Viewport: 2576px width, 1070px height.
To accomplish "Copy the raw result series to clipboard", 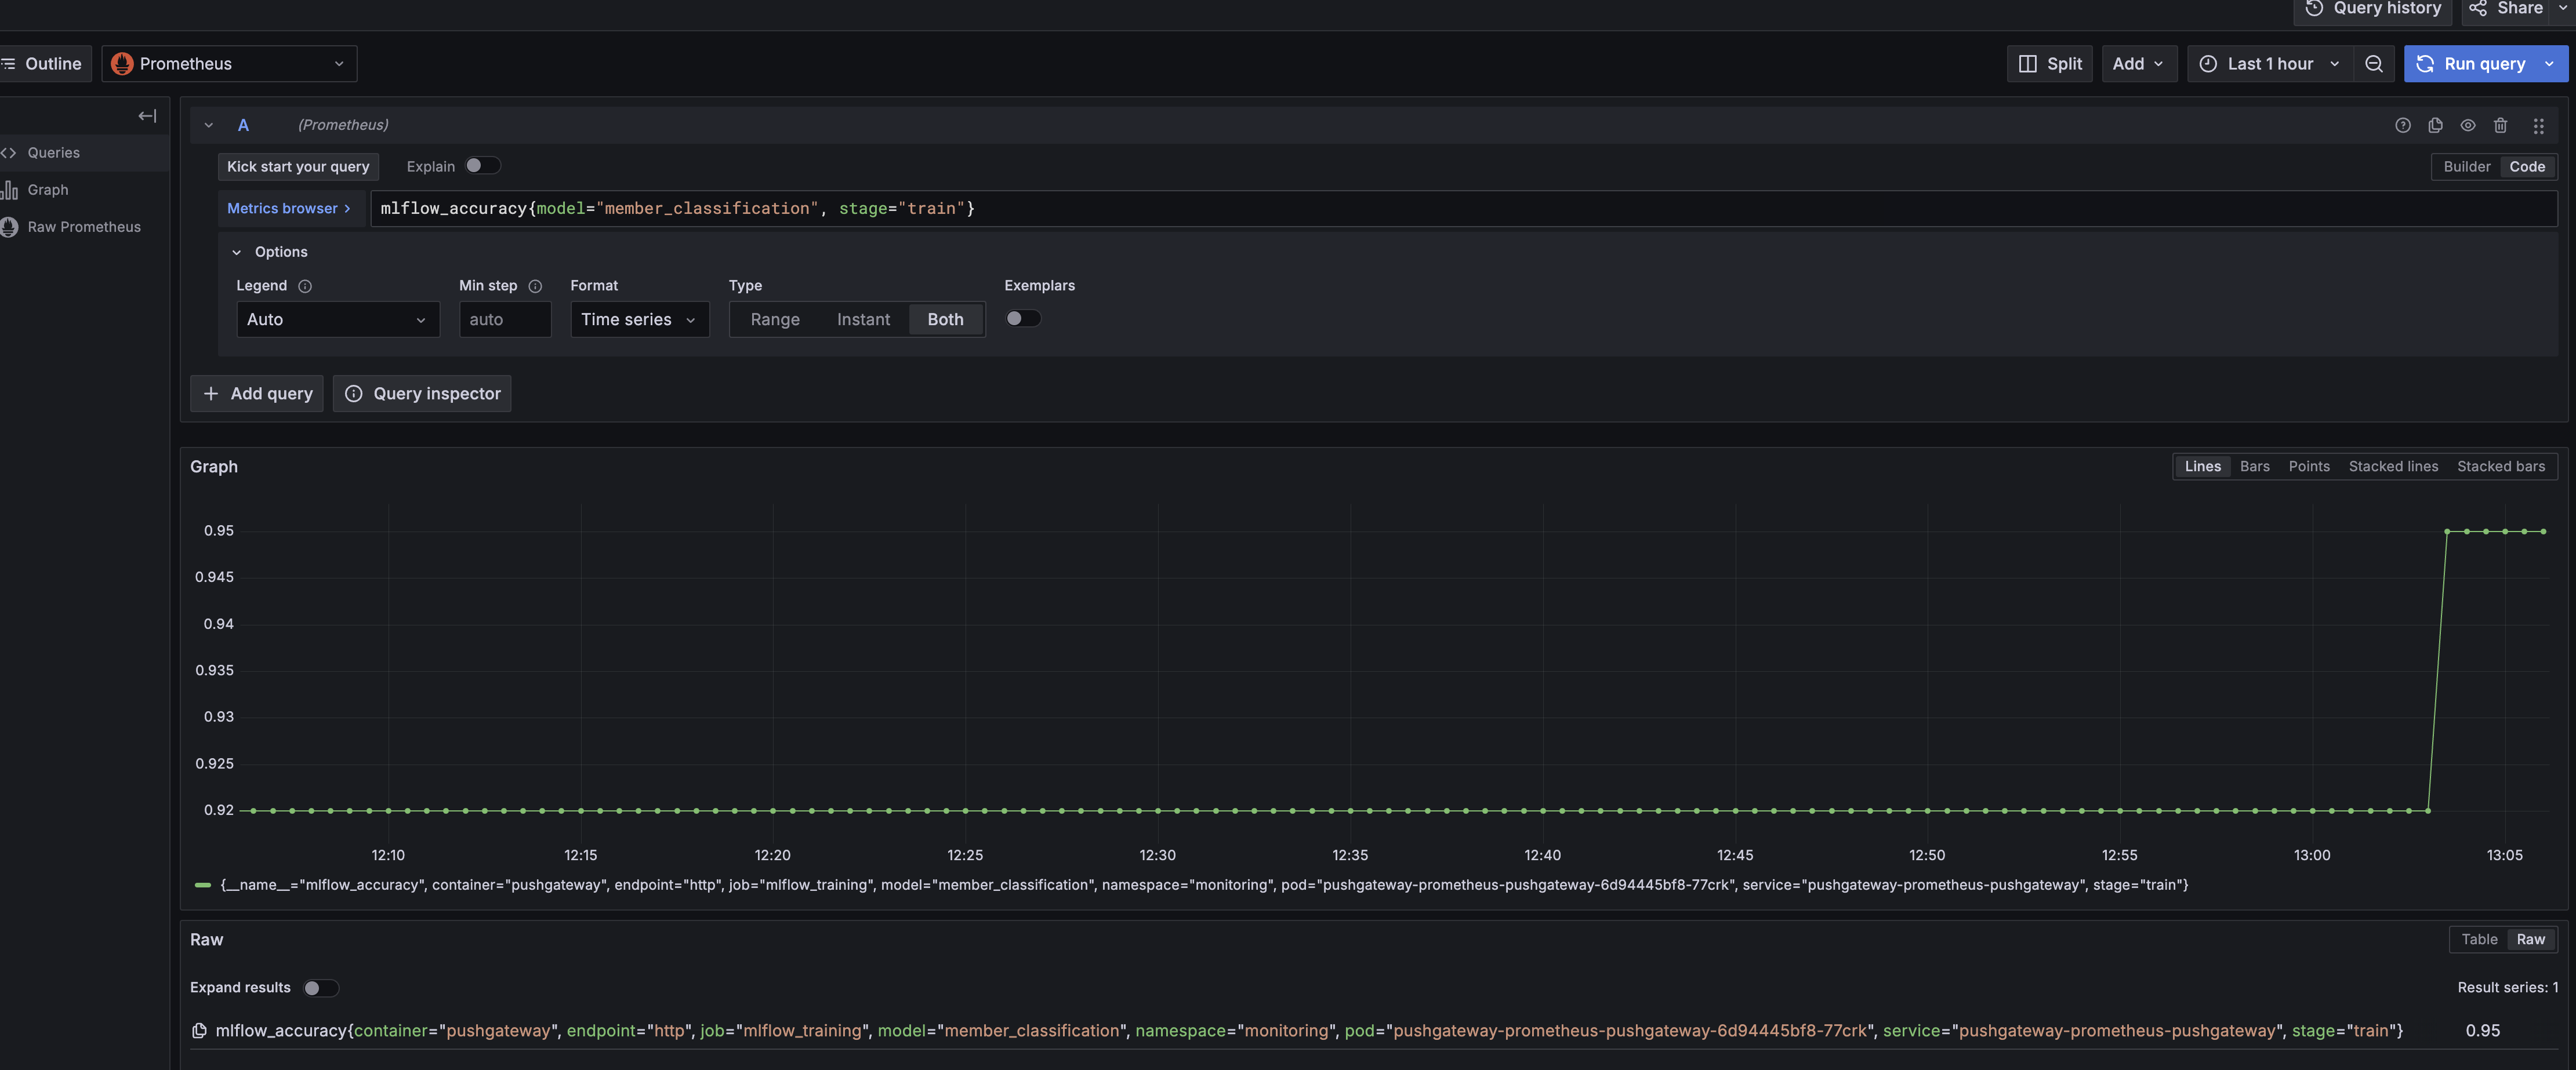I will [x=199, y=1030].
